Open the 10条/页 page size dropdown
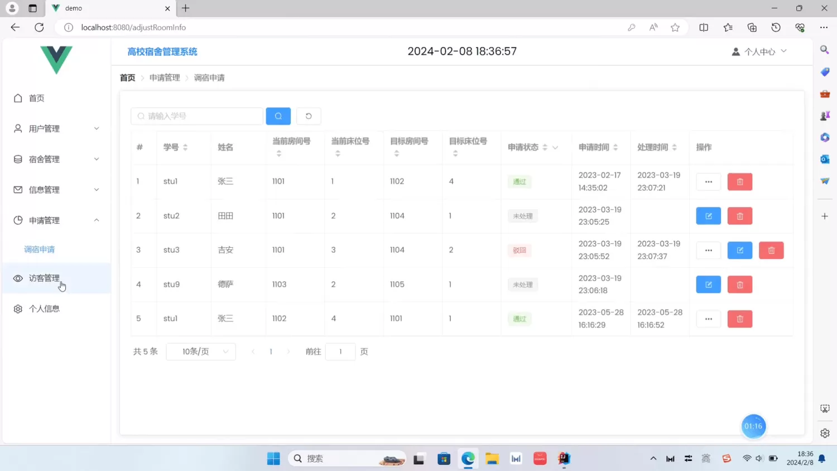 201,352
